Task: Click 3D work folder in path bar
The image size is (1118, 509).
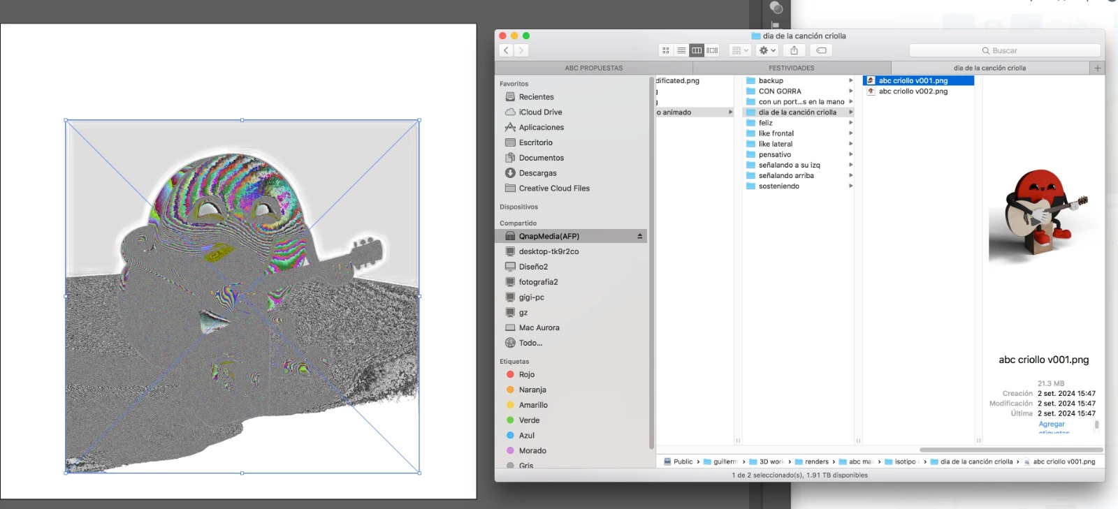Action: [x=766, y=462]
